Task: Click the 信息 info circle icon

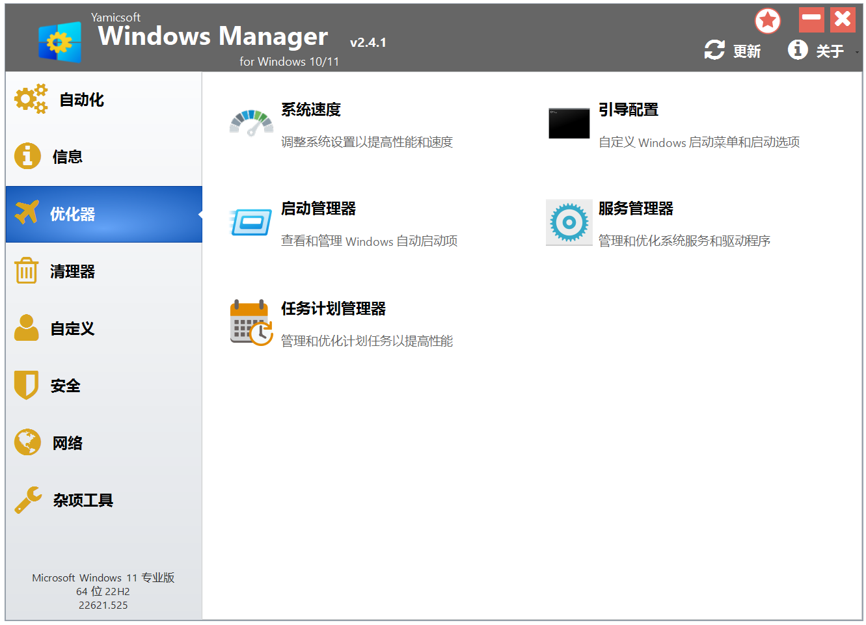Action: (x=27, y=156)
